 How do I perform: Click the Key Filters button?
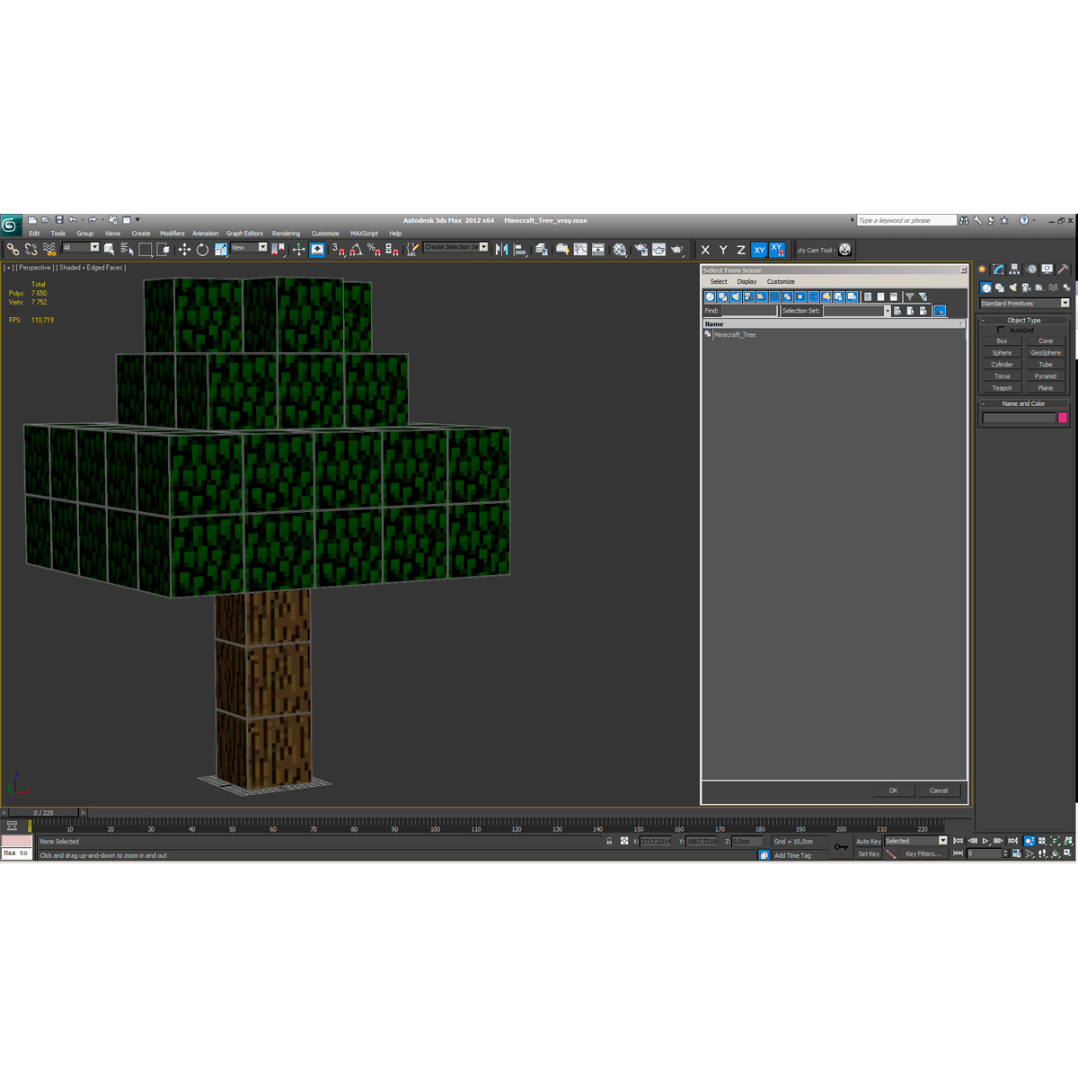click(923, 854)
